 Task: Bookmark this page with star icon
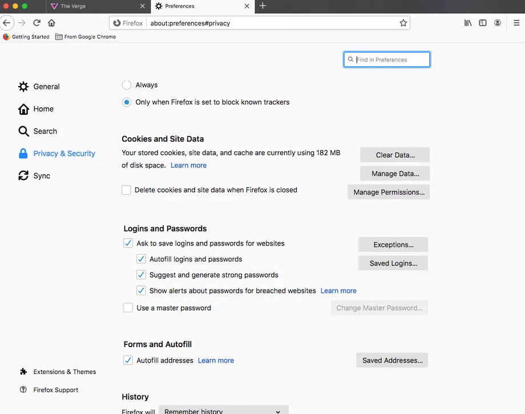tap(403, 23)
